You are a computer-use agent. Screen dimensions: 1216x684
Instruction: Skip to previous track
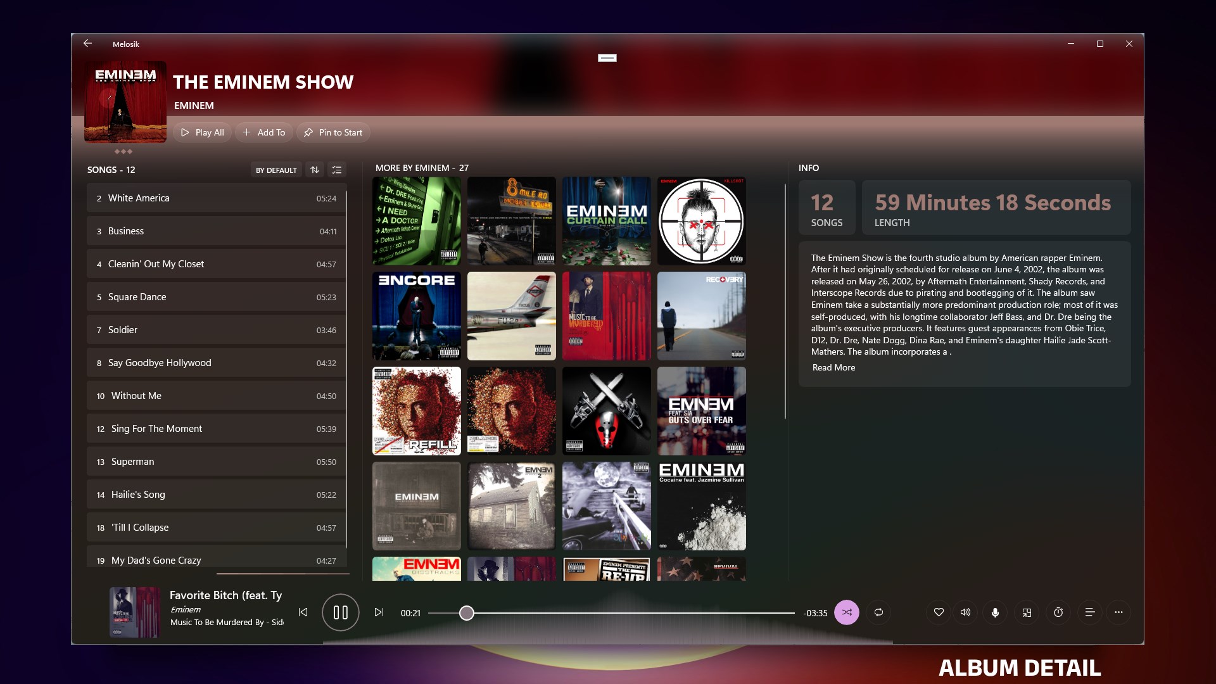click(x=303, y=612)
